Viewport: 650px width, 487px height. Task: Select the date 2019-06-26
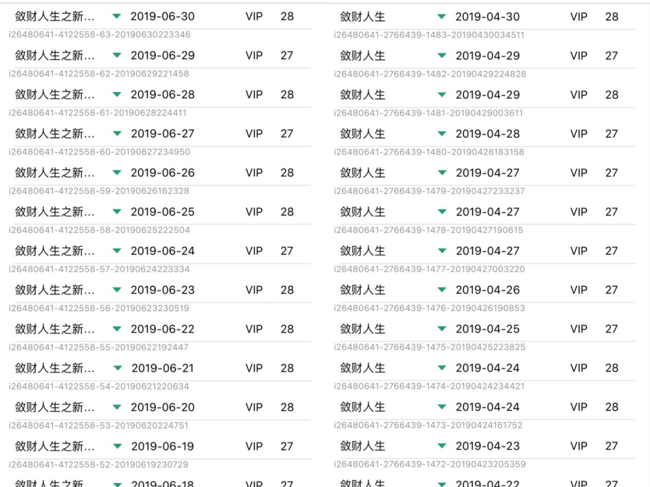162,173
